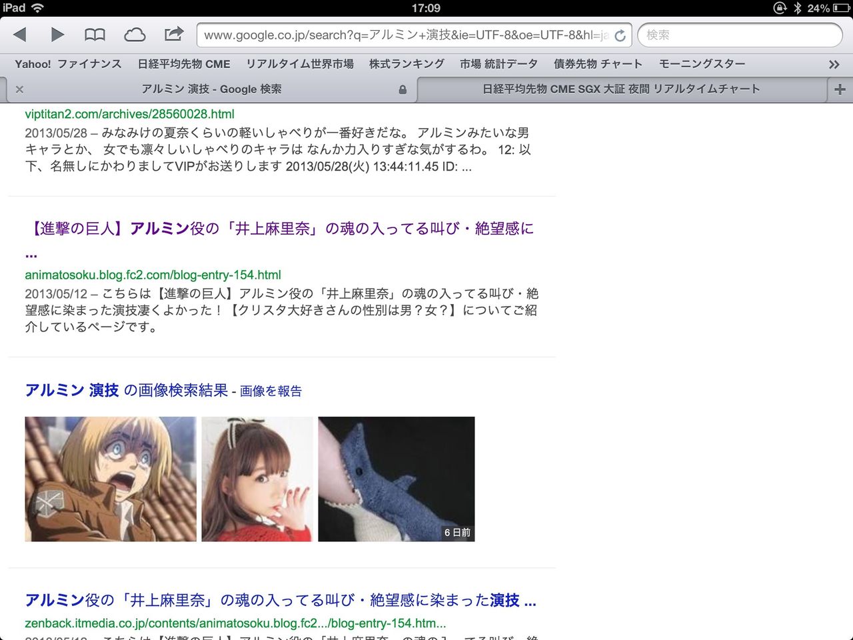Reload the current Google search page
The height and width of the screenshot is (640, 853).
(621, 35)
